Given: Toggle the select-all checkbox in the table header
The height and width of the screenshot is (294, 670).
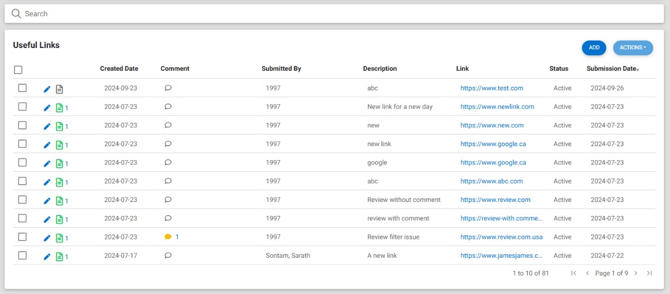Looking at the screenshot, I should (18, 70).
